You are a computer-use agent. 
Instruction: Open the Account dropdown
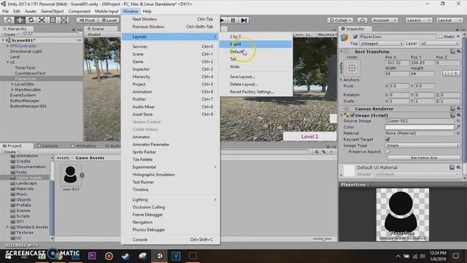coord(385,20)
